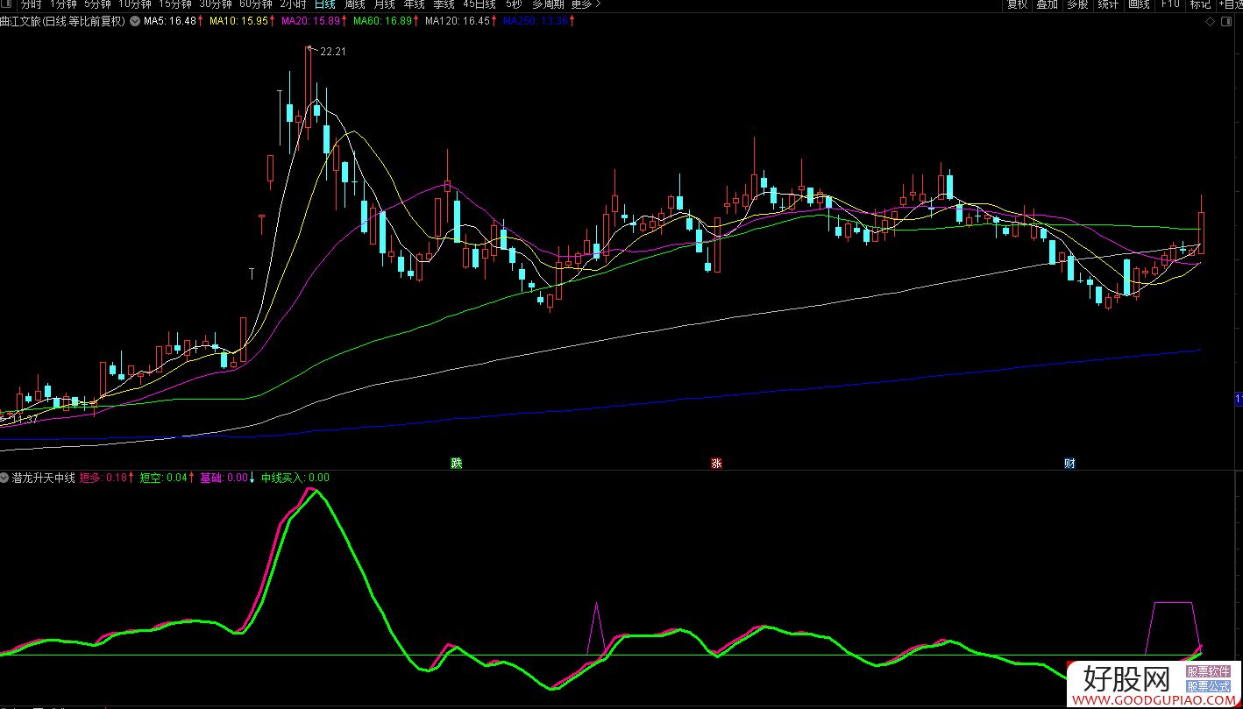Select the 30分钟 period tab

[x=216, y=4]
